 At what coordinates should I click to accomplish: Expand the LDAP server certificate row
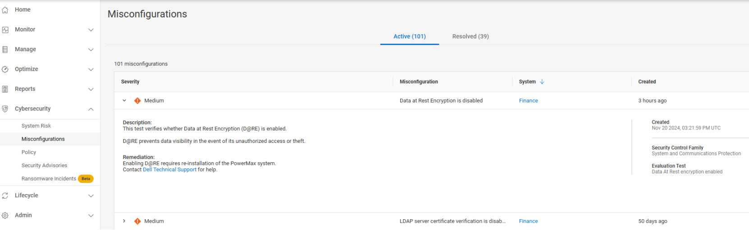tap(124, 221)
